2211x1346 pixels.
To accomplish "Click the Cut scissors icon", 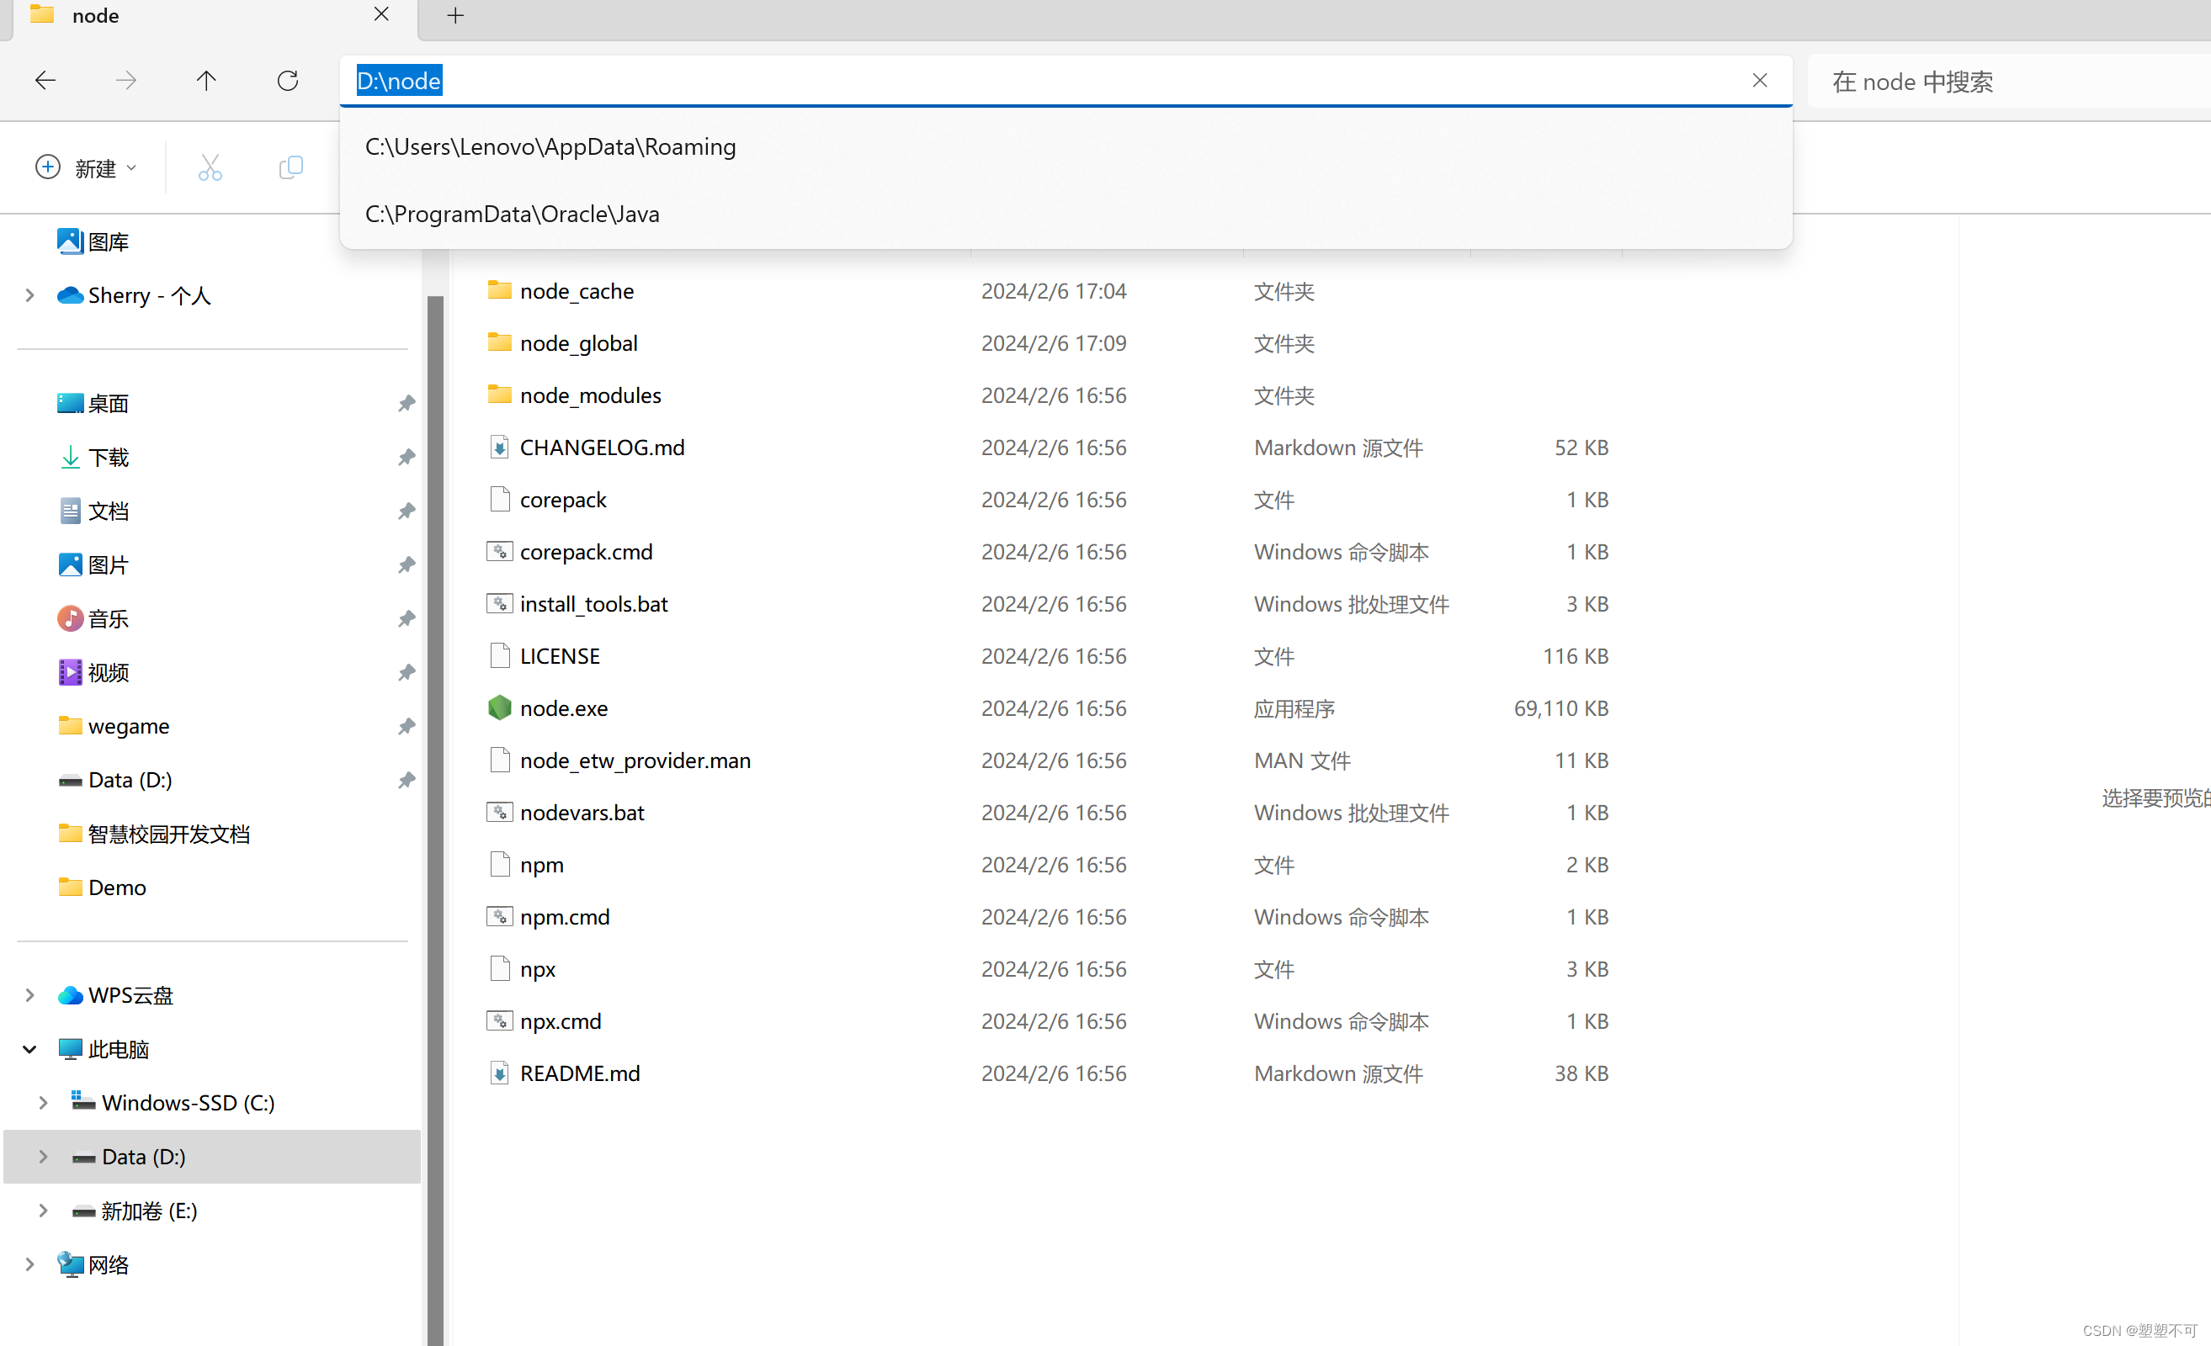I will point(210,167).
